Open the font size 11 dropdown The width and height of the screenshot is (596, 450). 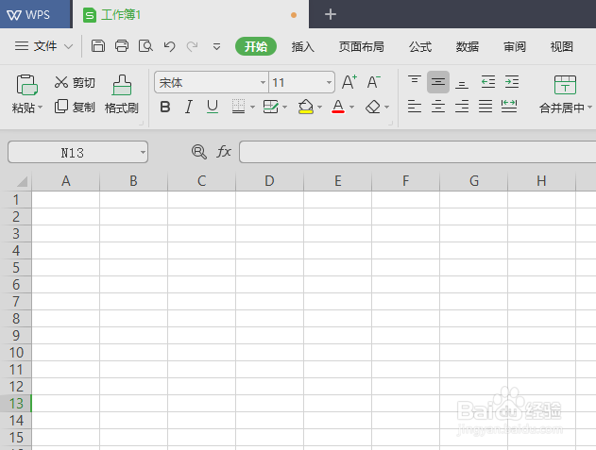[x=329, y=82]
